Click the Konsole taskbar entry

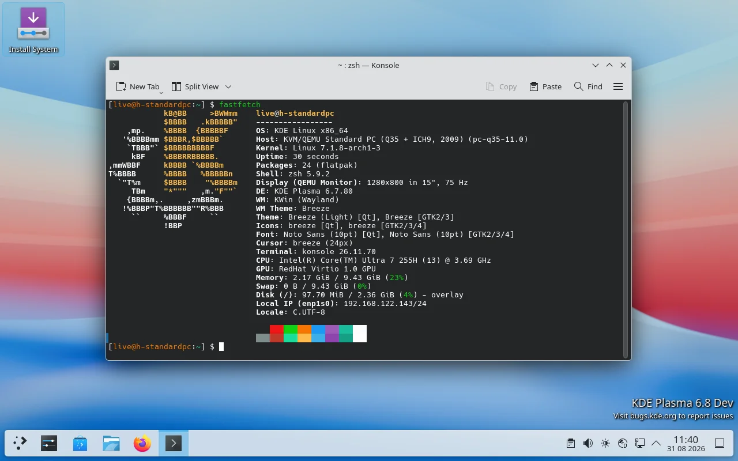pos(174,443)
